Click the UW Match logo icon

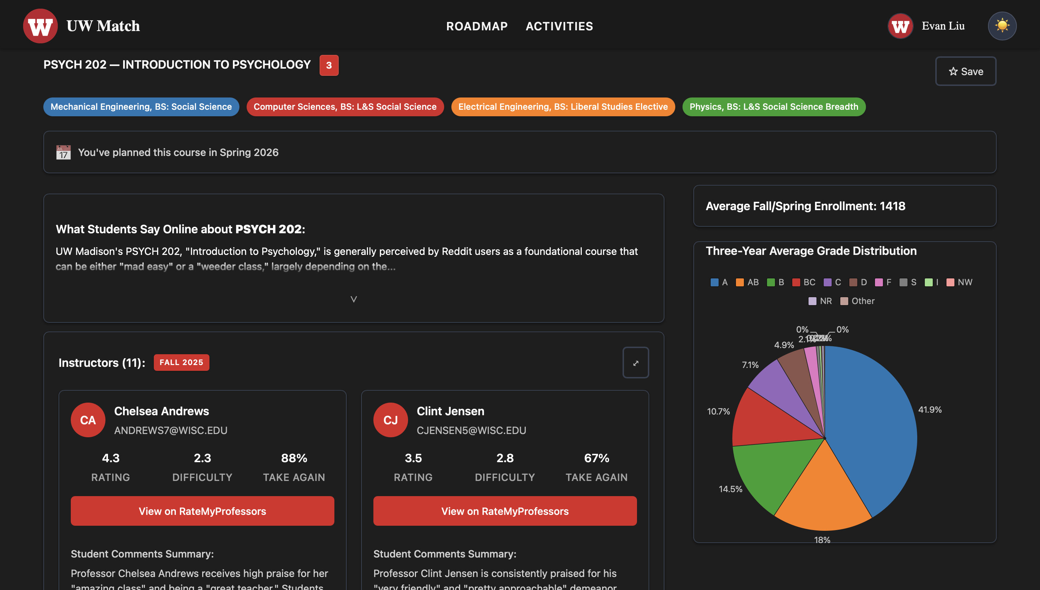(x=40, y=26)
